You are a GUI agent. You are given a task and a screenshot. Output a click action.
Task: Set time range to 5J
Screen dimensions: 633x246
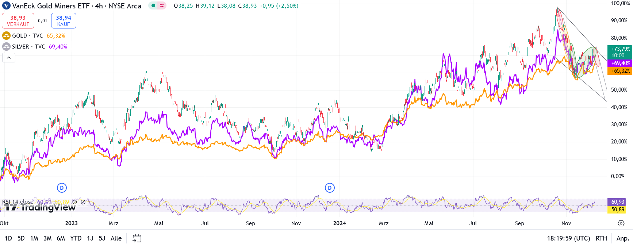(102, 238)
